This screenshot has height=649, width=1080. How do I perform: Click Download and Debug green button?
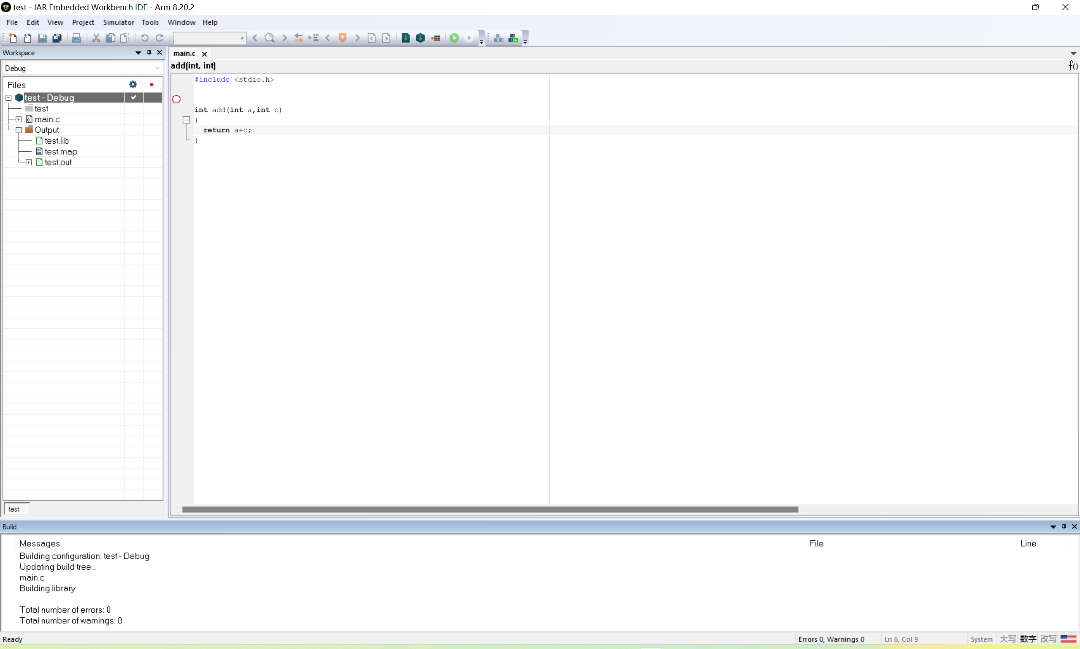point(455,38)
